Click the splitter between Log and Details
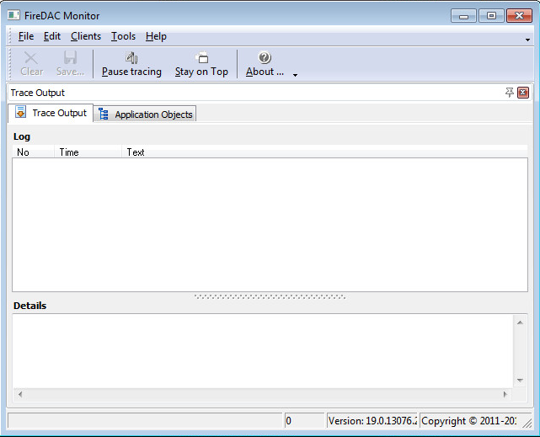The width and height of the screenshot is (540, 437). [x=270, y=296]
